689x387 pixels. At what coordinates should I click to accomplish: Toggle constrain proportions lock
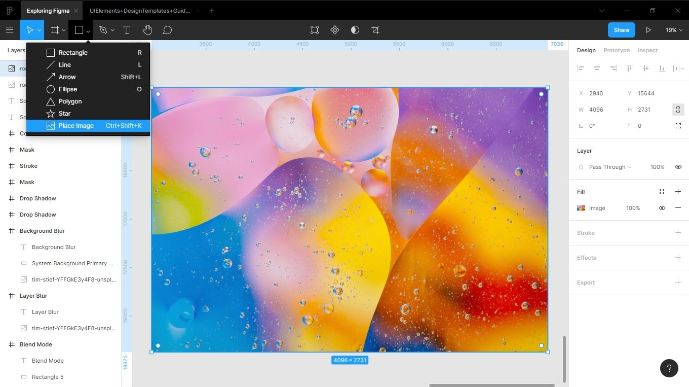tap(678, 110)
